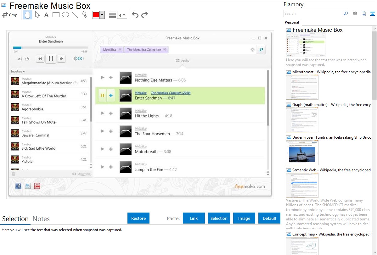
Task: Select the text annotation tool
Action: [46, 15]
